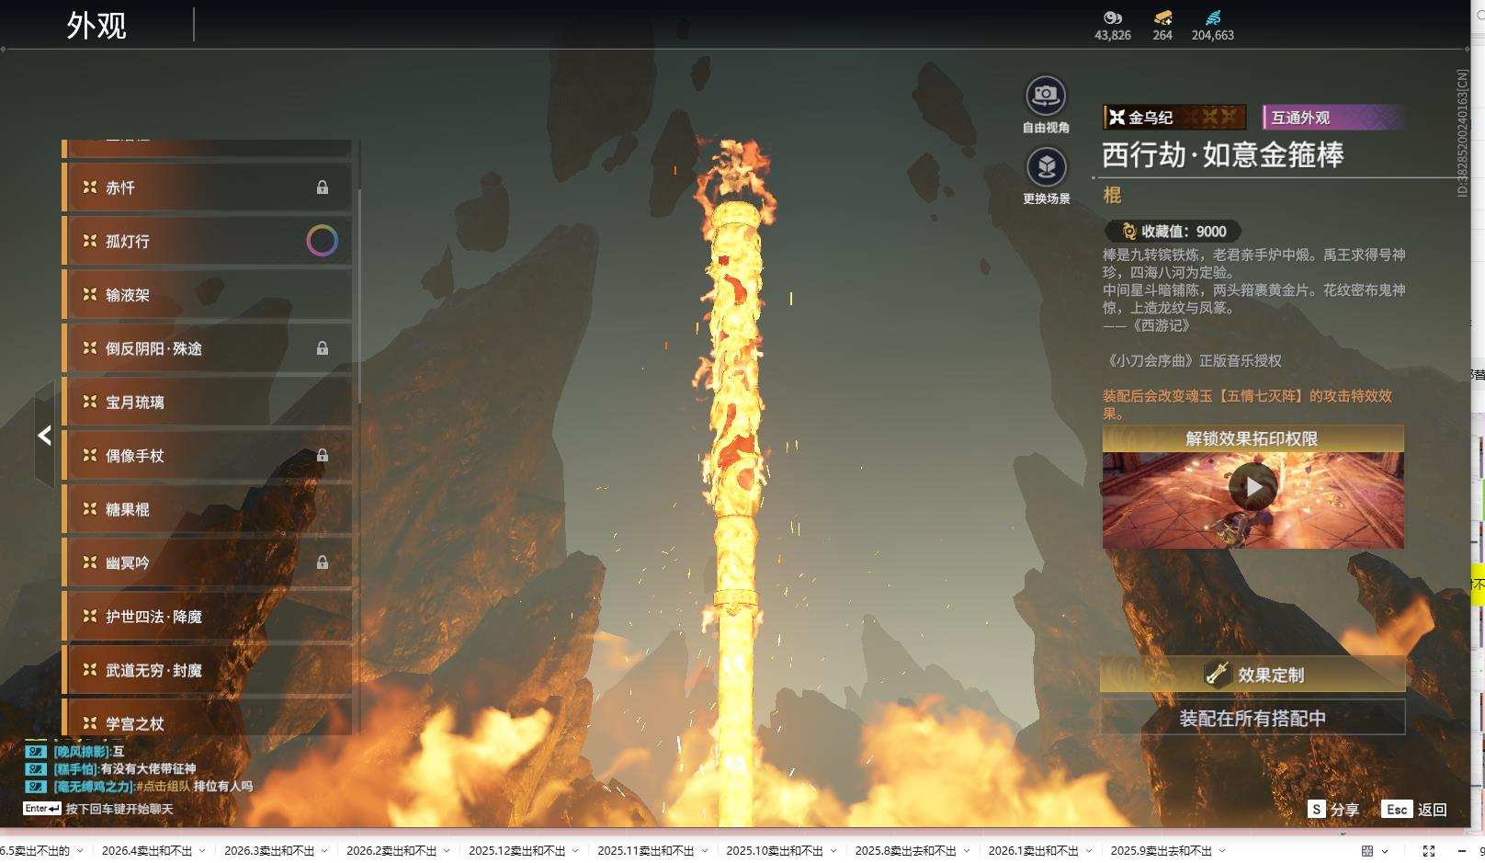Screen dimensions: 1485x863
Task: Click the change scene icon (更换场景)
Action: (1046, 167)
